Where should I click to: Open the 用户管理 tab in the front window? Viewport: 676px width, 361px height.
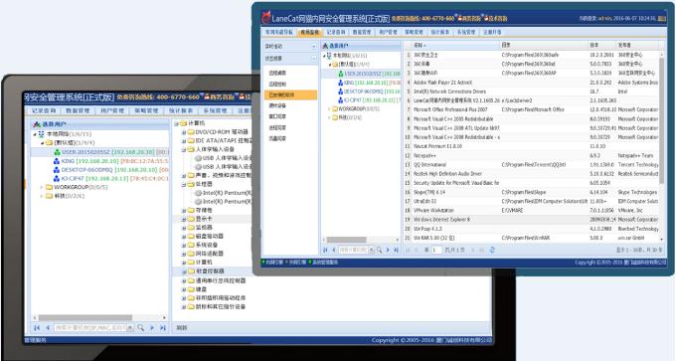(x=388, y=32)
